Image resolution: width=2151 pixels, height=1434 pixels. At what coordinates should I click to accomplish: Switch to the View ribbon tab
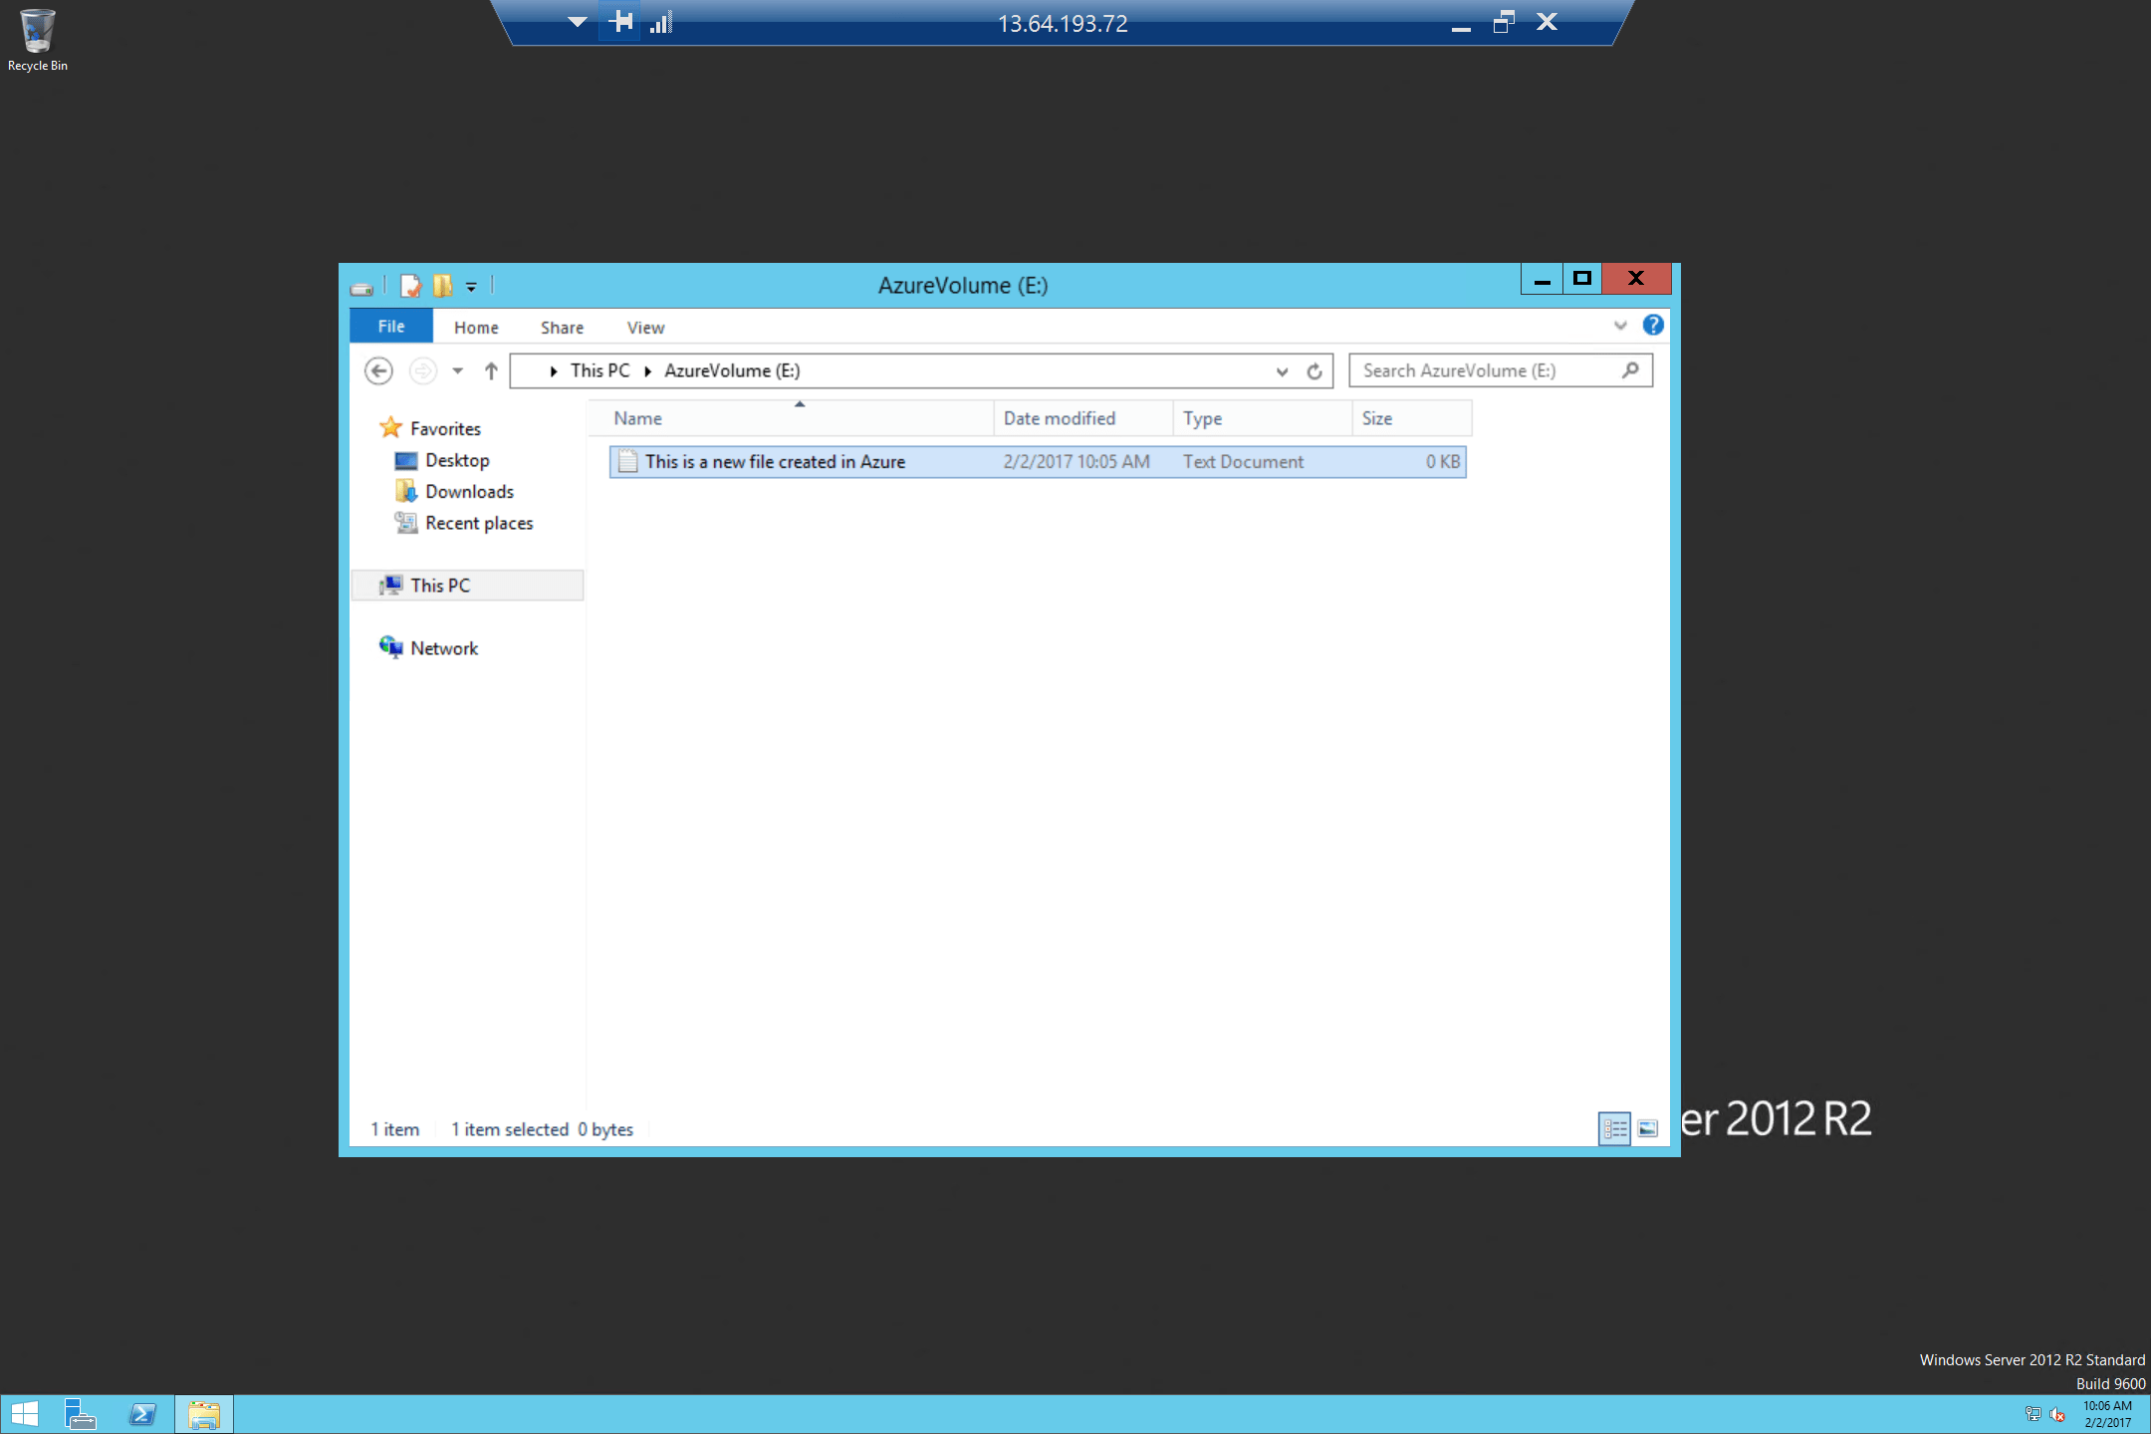click(645, 327)
